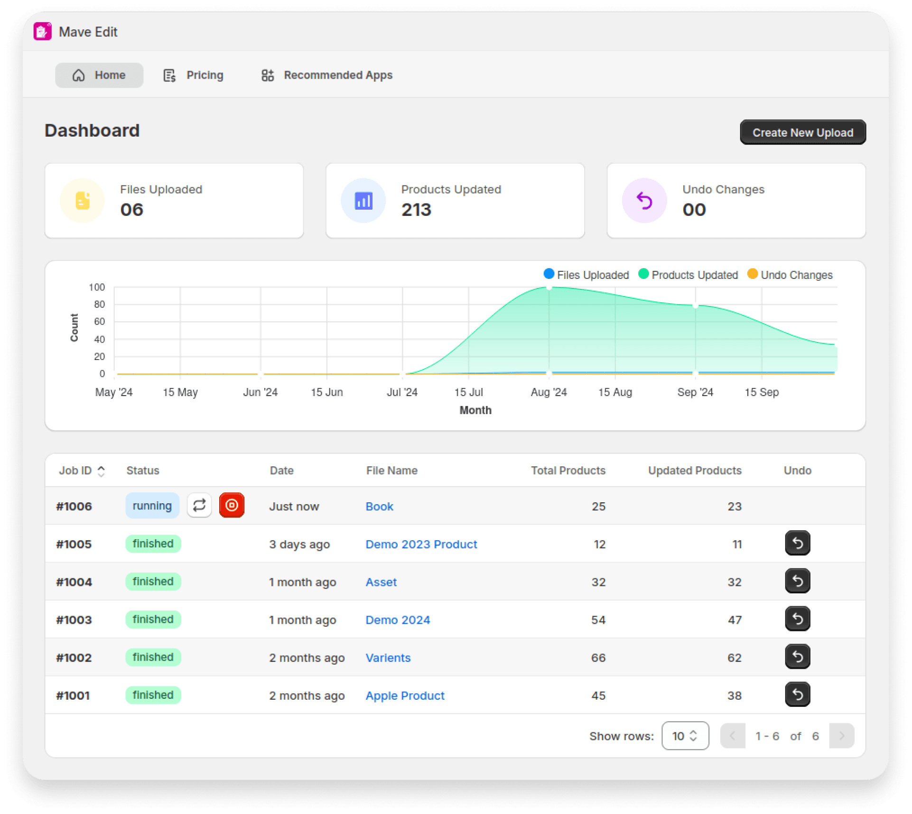Open the Home tab

tap(99, 75)
